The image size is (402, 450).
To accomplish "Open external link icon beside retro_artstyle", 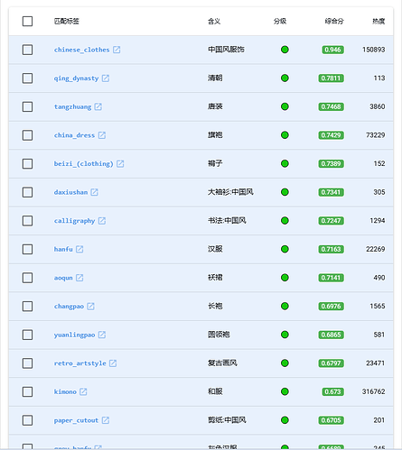I will click(113, 363).
